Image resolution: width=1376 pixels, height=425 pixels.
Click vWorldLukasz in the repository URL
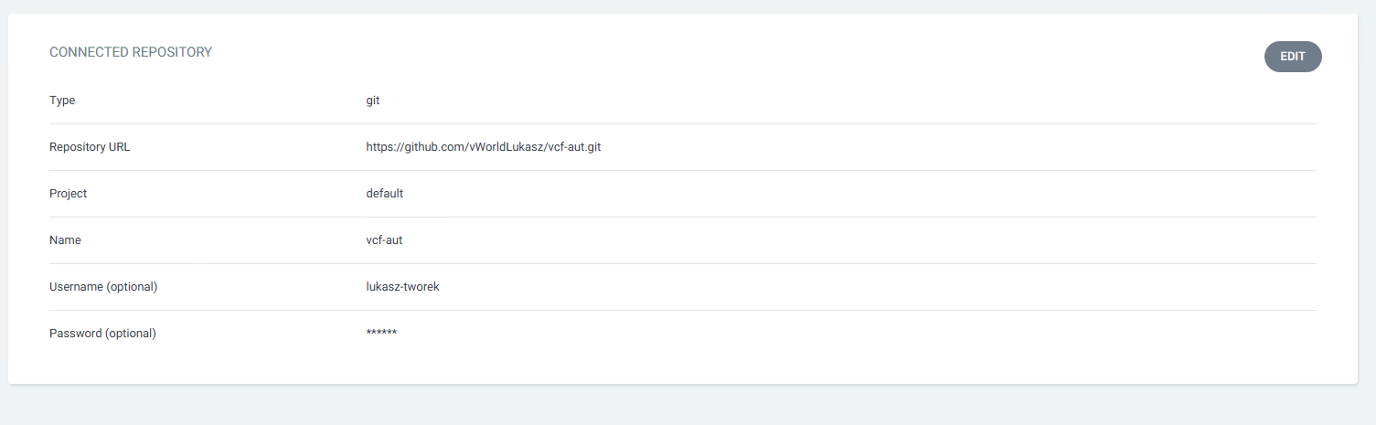click(505, 147)
